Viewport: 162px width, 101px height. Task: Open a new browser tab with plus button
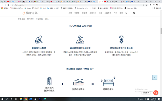[x=138, y=2]
